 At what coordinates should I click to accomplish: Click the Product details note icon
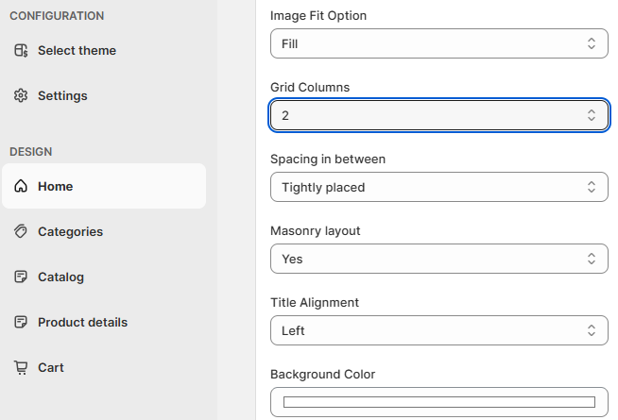click(x=21, y=322)
